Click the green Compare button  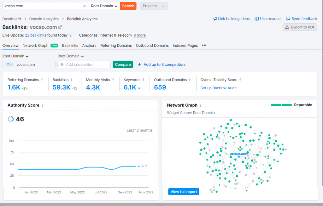click(123, 64)
